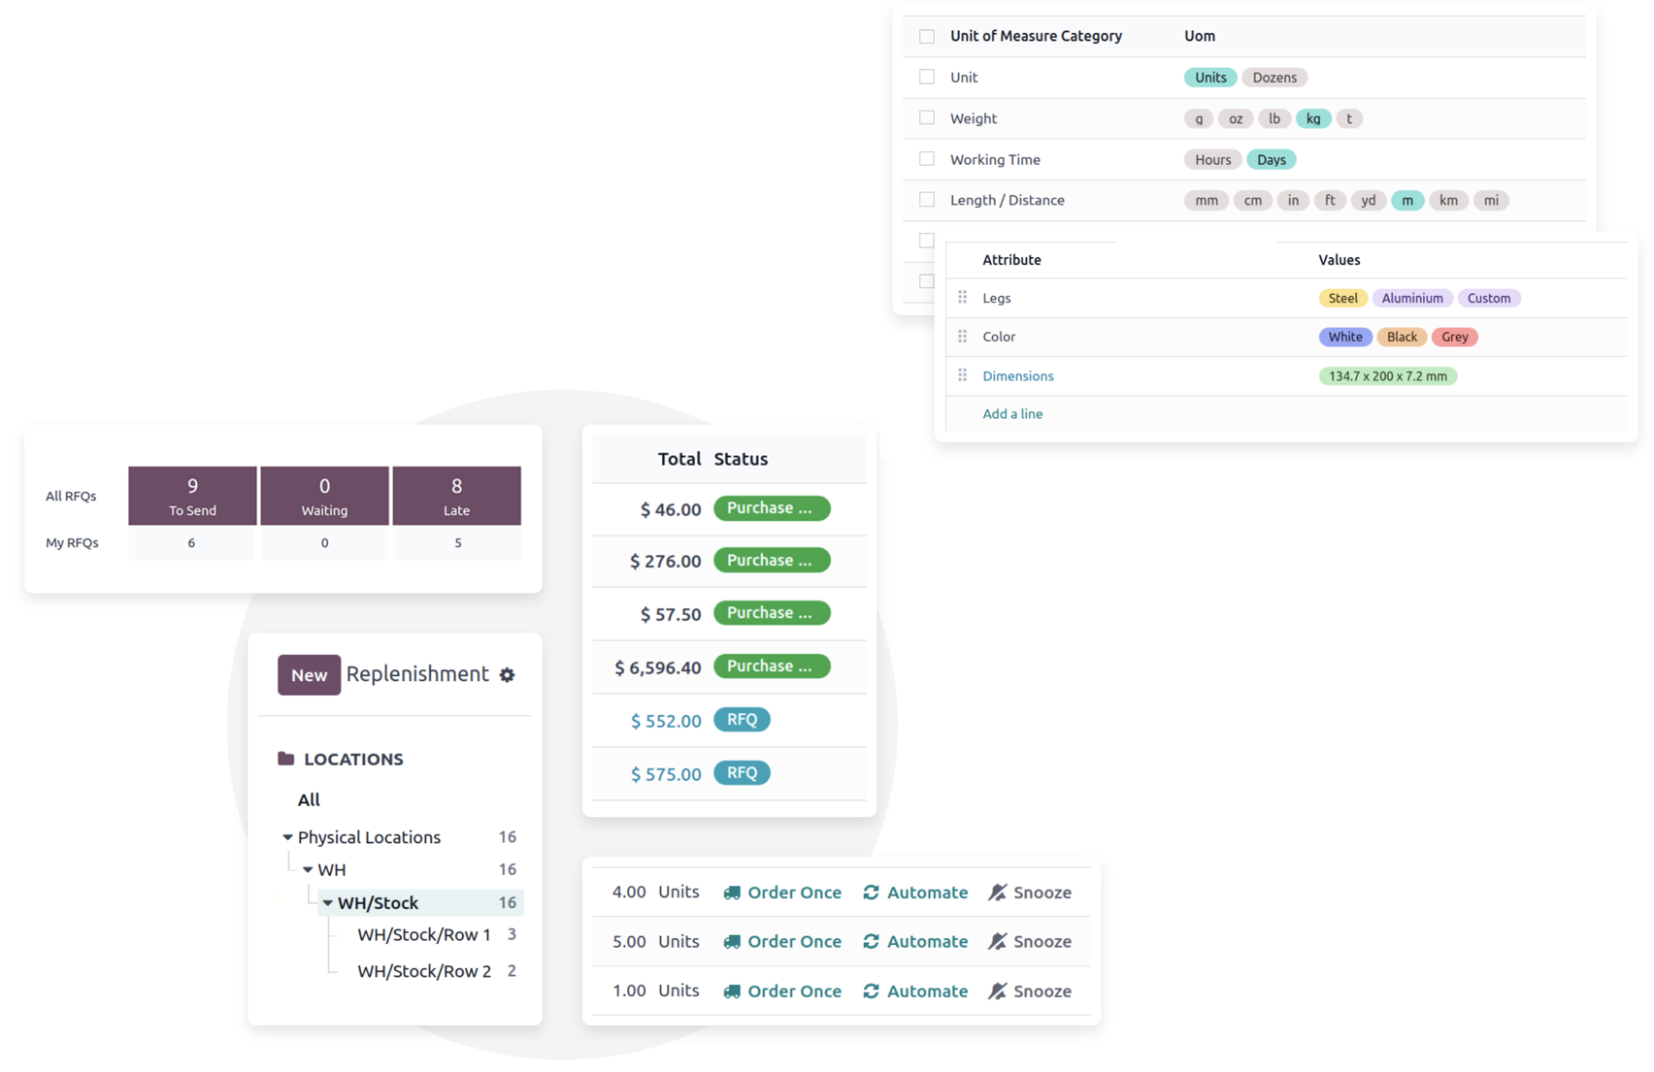Select all rows via header checkbox

tap(927, 36)
